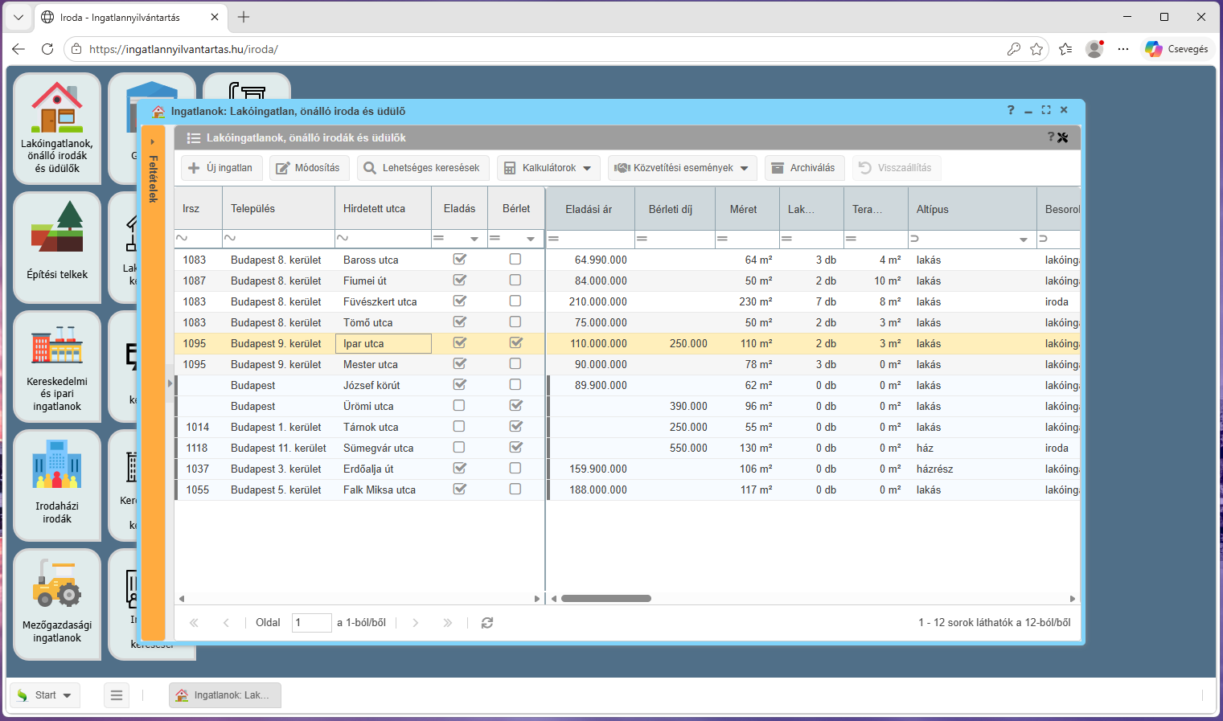Go to the next page of results
This screenshot has height=721, width=1223.
(416, 623)
